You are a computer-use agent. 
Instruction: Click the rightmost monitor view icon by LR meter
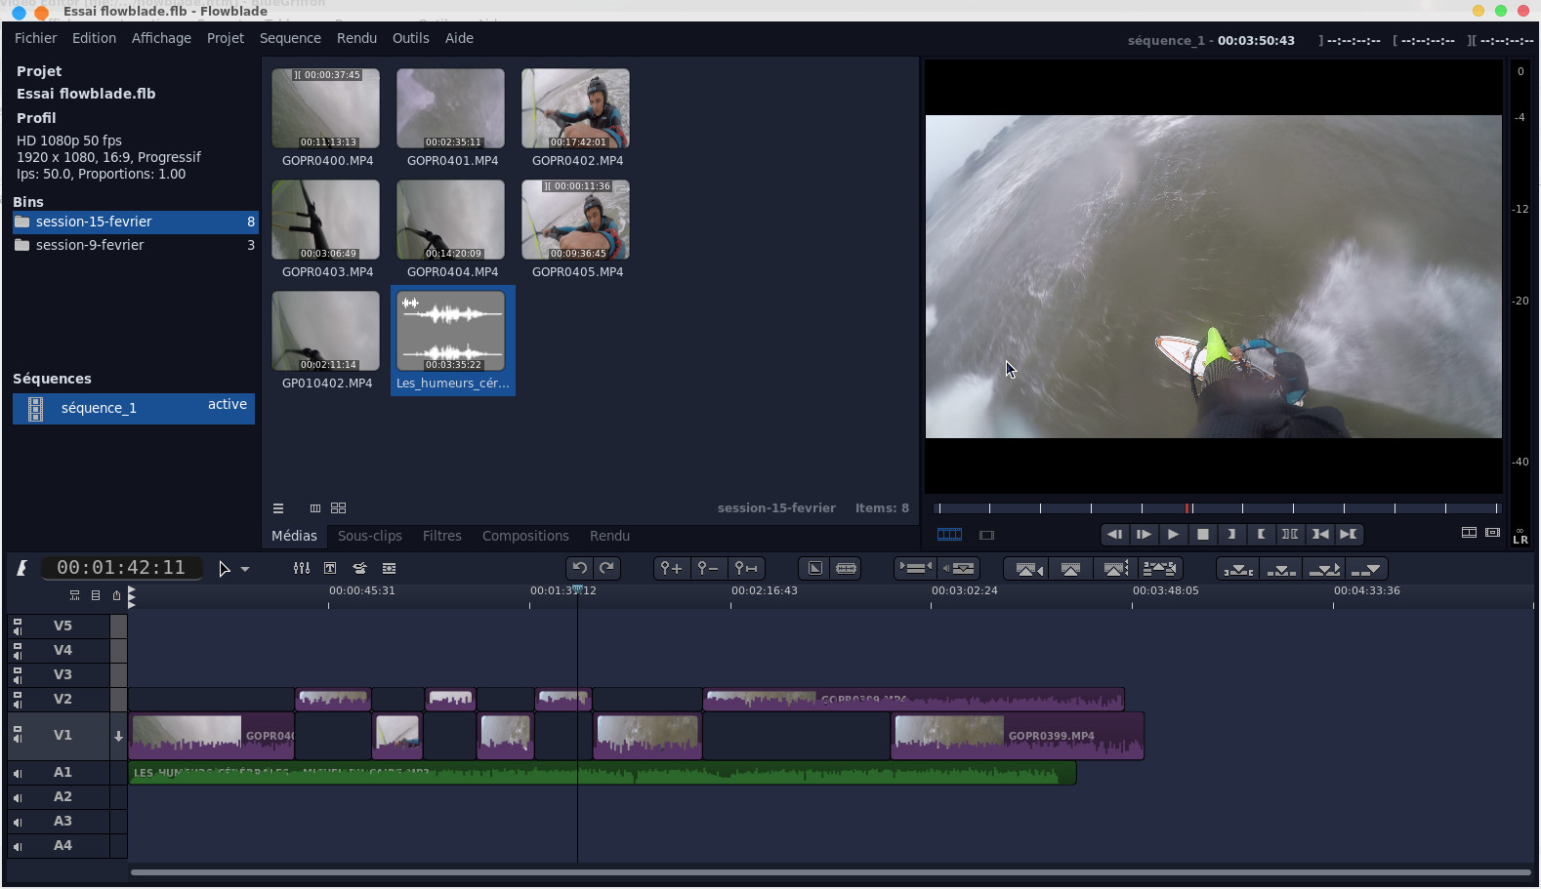(x=1492, y=533)
